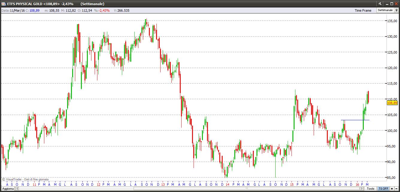Click the year marker 15 on time axis
The width and height of the screenshot is (400, 192).
click(x=292, y=185)
